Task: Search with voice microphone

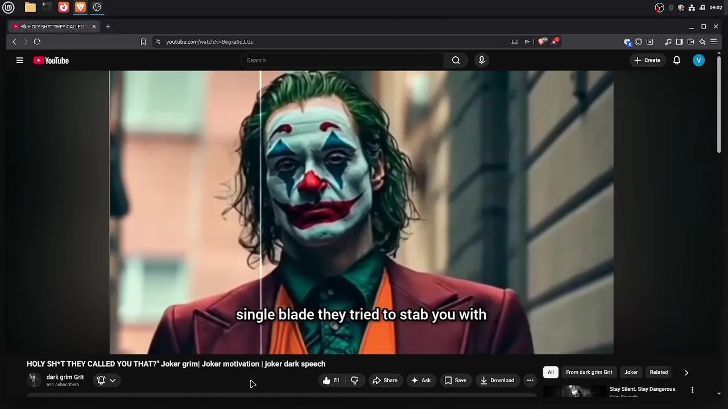Action: [x=482, y=60]
